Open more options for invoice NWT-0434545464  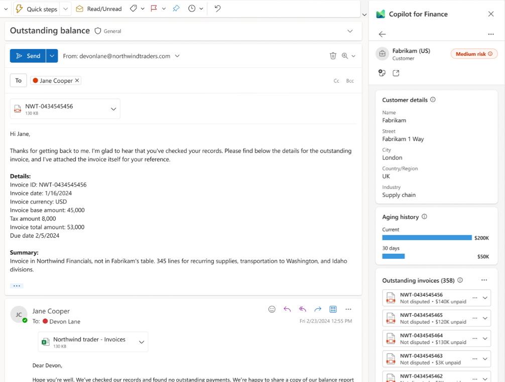pos(475,338)
